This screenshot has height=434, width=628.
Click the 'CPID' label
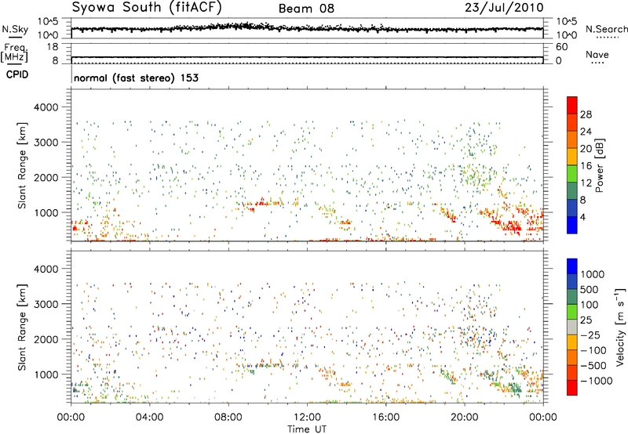(17, 74)
